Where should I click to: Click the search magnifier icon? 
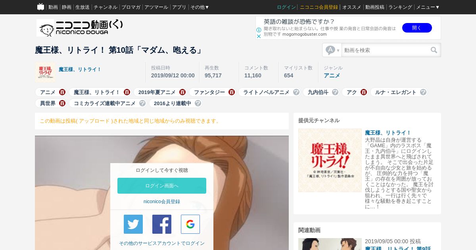(434, 50)
